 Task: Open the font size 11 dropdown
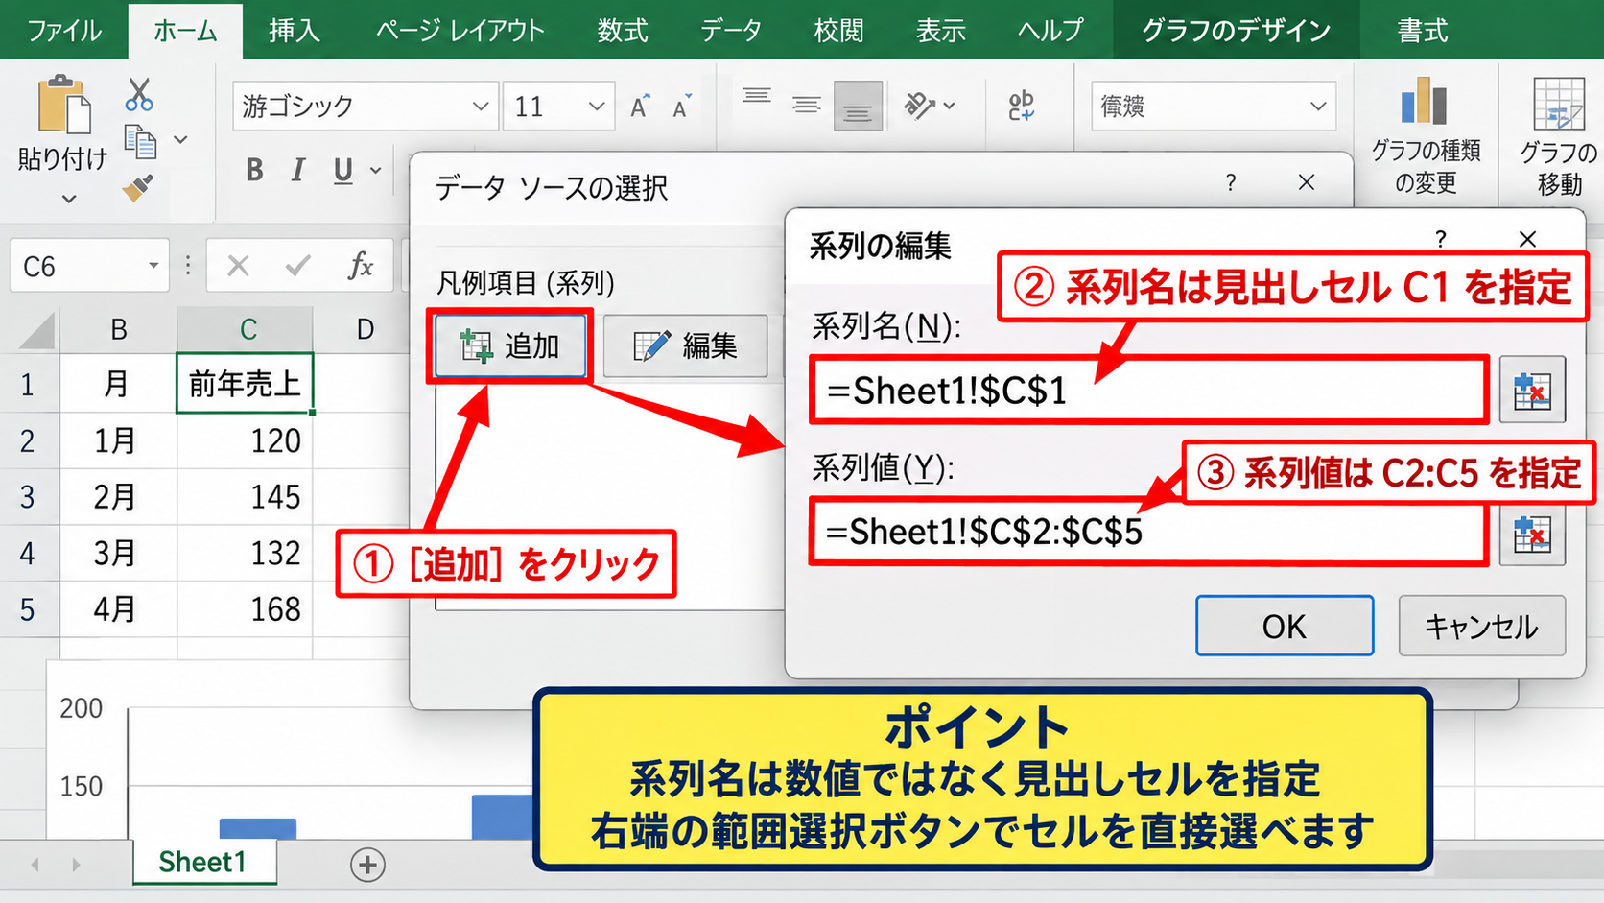[x=596, y=106]
